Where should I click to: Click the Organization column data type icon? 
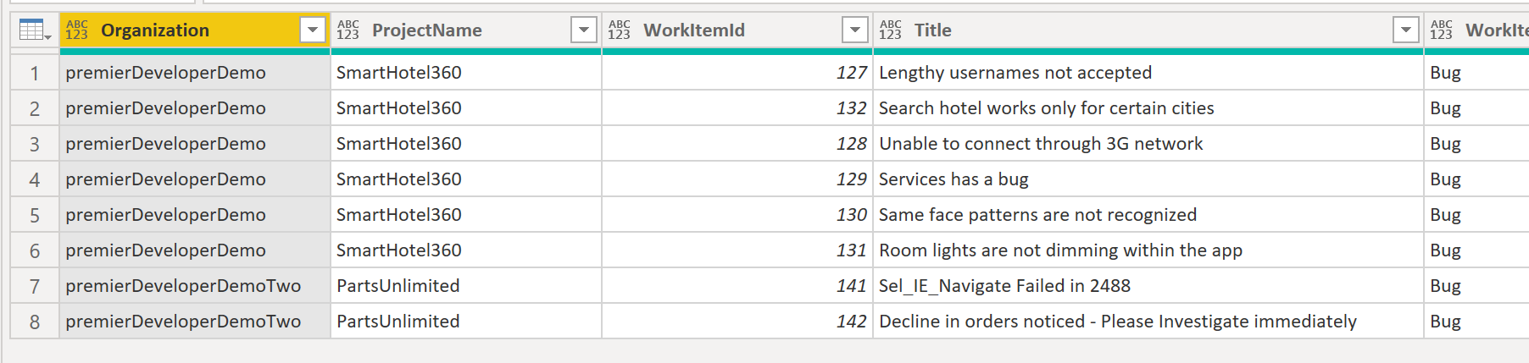tap(77, 30)
